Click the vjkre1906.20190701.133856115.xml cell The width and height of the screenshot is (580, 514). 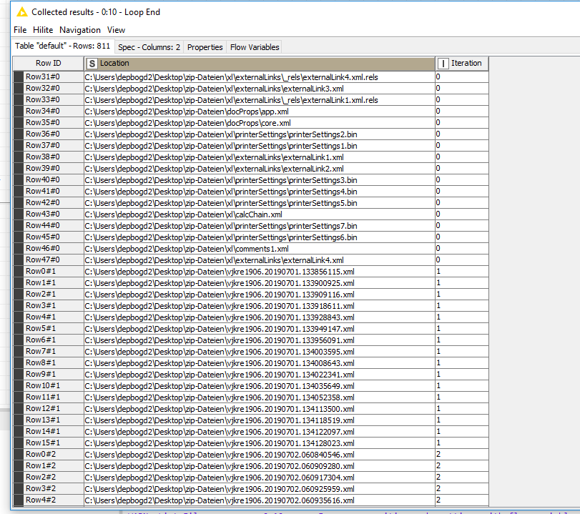(260, 272)
